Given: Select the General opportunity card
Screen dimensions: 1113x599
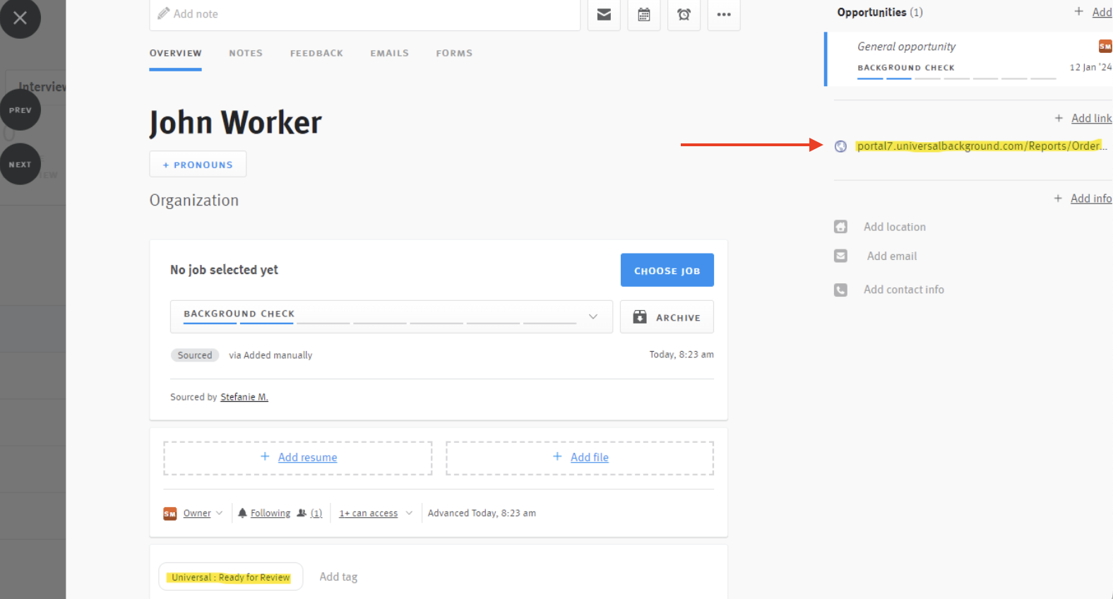Looking at the screenshot, I should 969,59.
